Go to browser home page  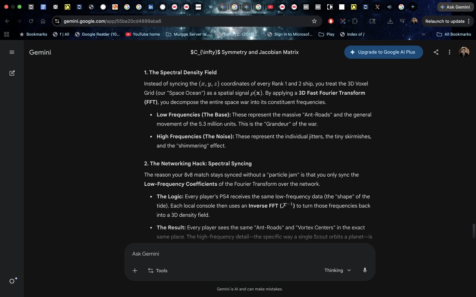43,21
